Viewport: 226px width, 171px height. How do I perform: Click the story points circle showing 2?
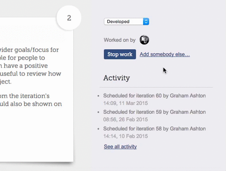pyautogui.click(x=69, y=18)
